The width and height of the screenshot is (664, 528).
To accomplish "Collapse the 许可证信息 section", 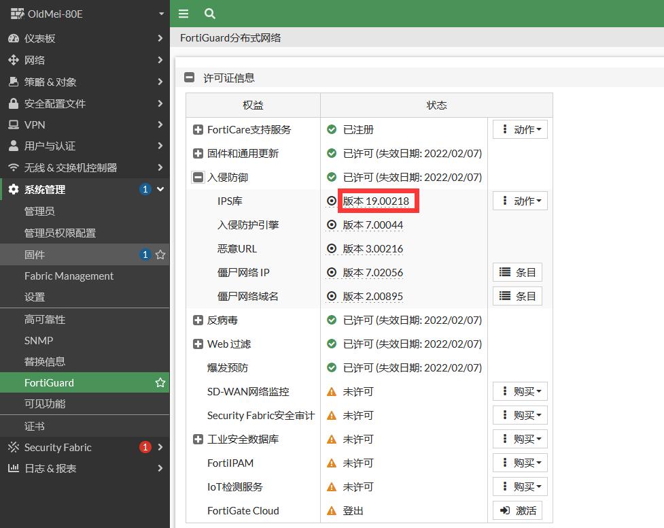I will tap(190, 78).
